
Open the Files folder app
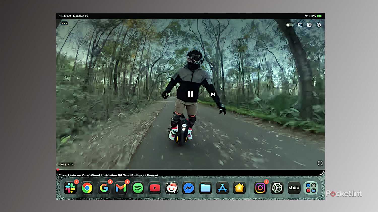click(x=205, y=188)
